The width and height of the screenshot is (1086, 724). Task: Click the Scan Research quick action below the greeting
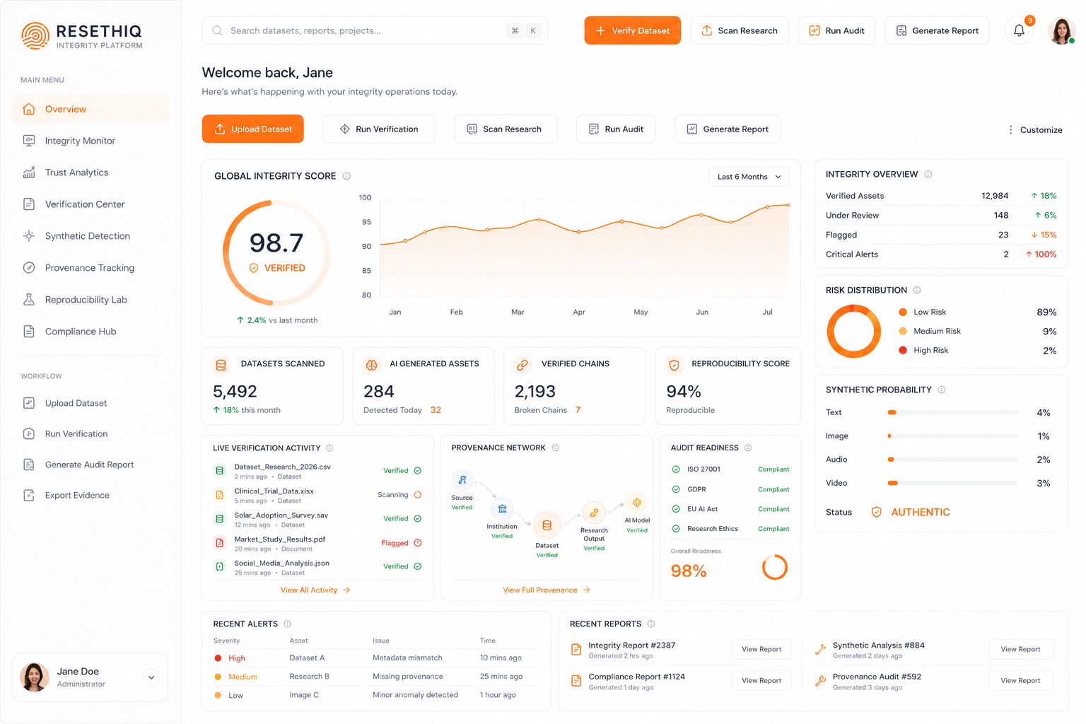click(x=506, y=129)
